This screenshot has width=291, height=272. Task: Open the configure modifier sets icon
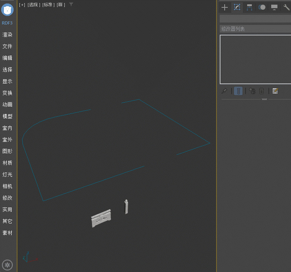pyautogui.click(x=275, y=91)
